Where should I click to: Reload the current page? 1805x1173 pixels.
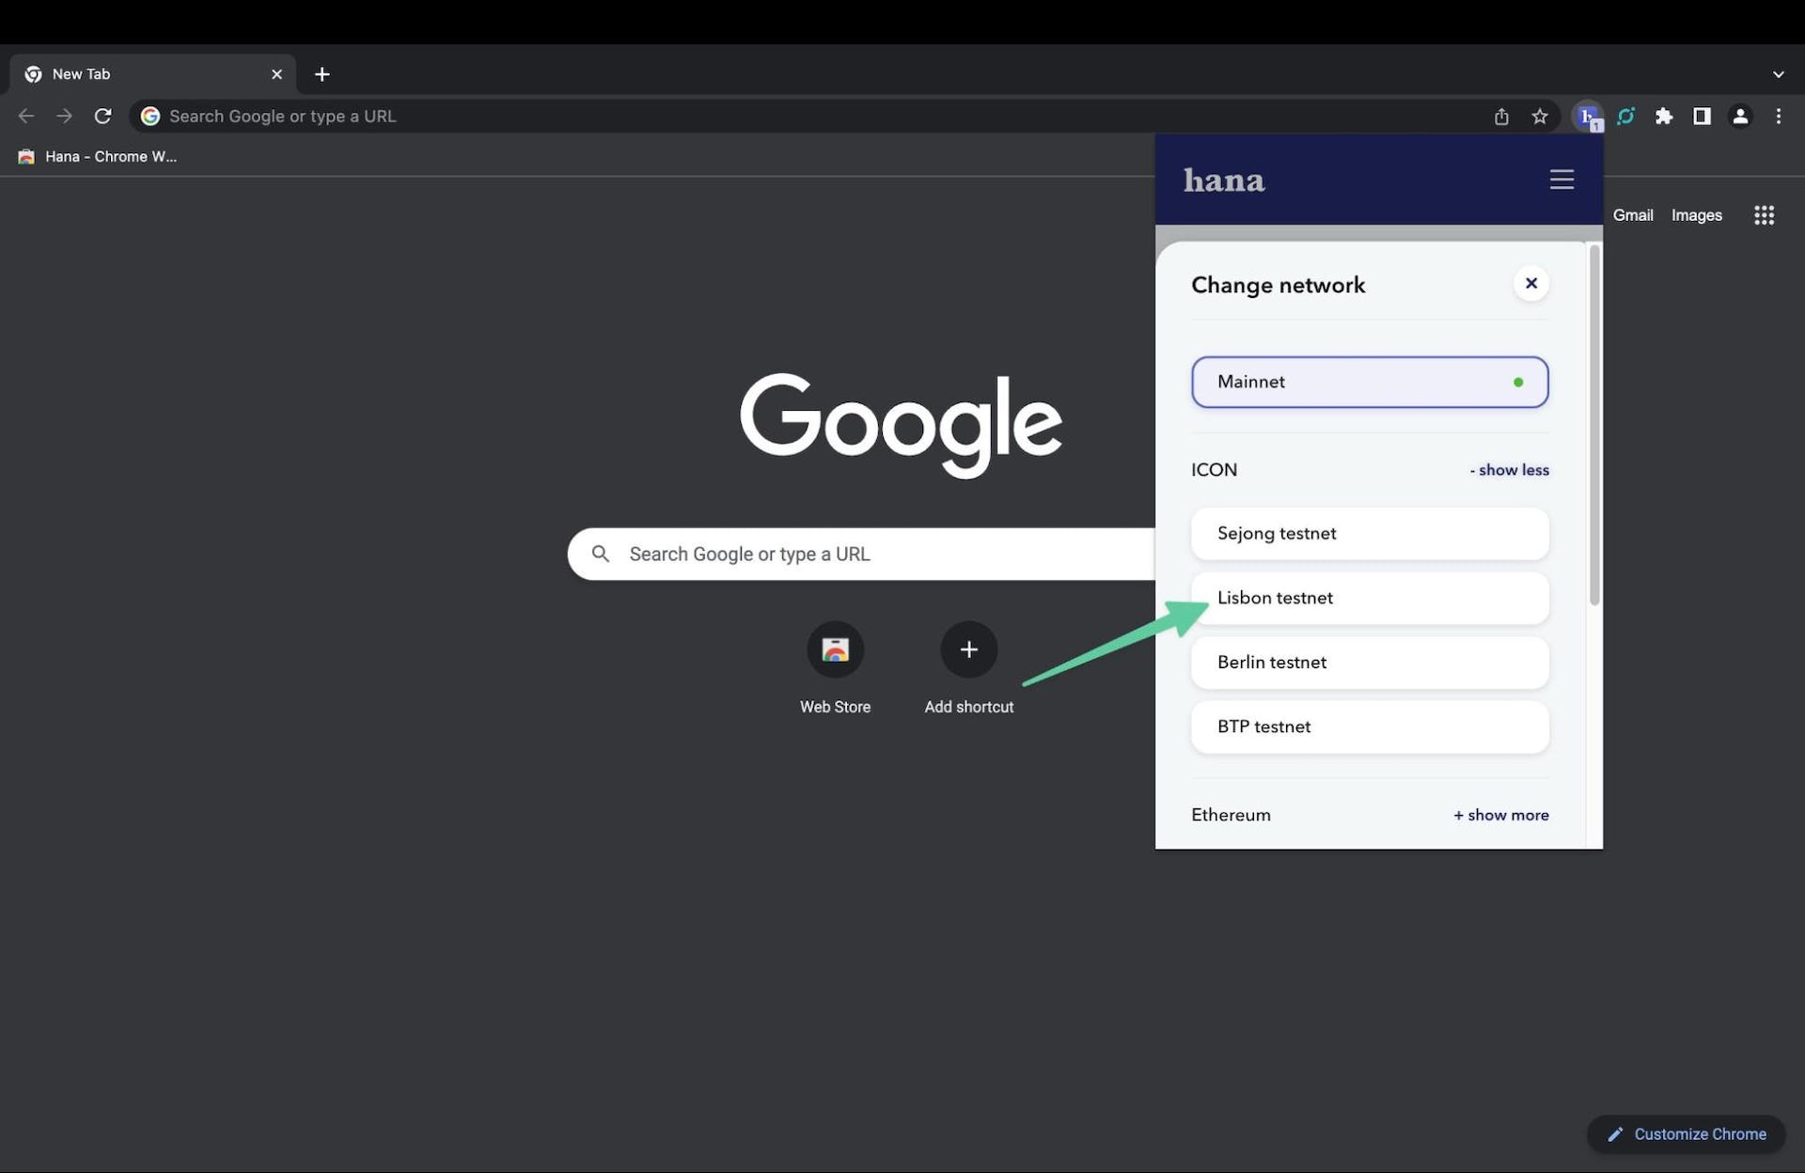coord(102,117)
